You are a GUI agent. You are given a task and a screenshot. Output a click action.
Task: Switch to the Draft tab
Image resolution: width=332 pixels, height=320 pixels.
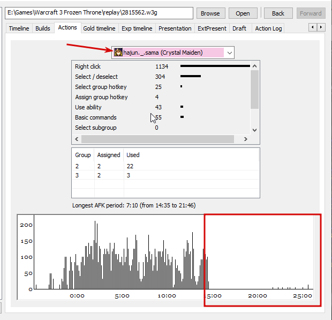pos(239,28)
